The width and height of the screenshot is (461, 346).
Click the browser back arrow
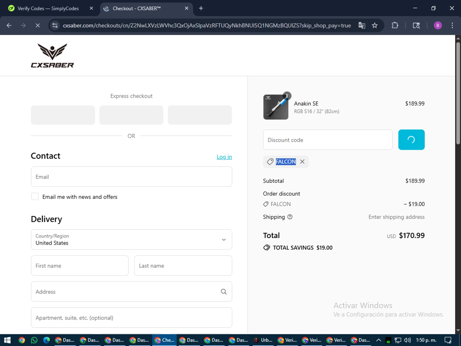[9, 26]
